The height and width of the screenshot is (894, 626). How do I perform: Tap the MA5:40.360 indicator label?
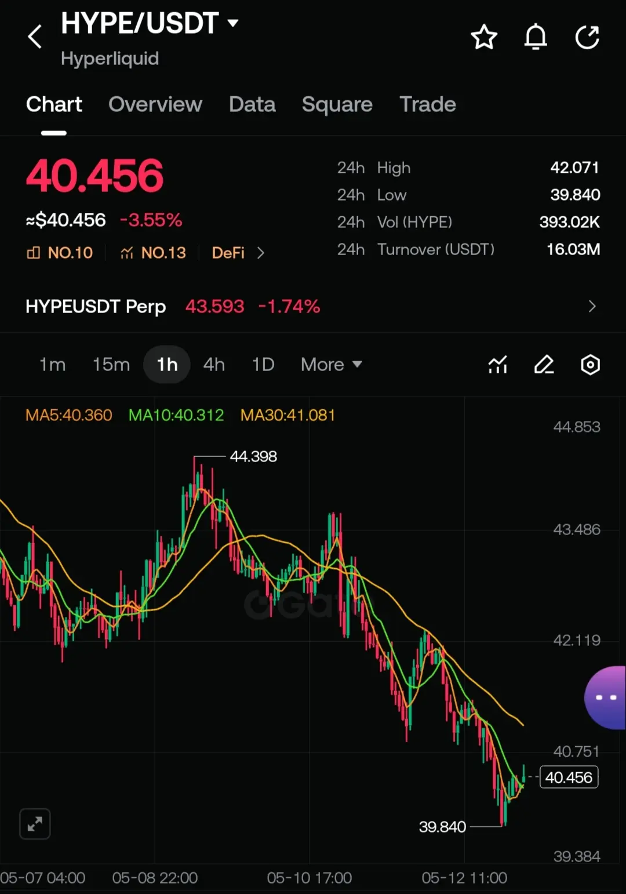[x=68, y=415]
